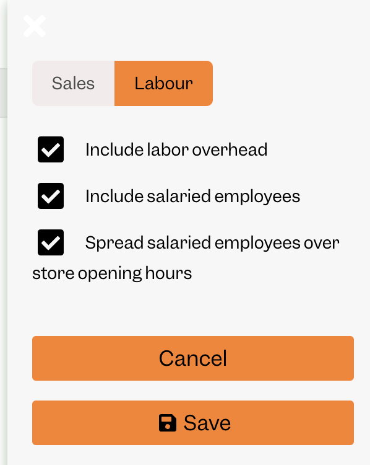The height and width of the screenshot is (465, 370).
Task: Uncheck the Include labor overhead checkbox
Action: [51, 149]
